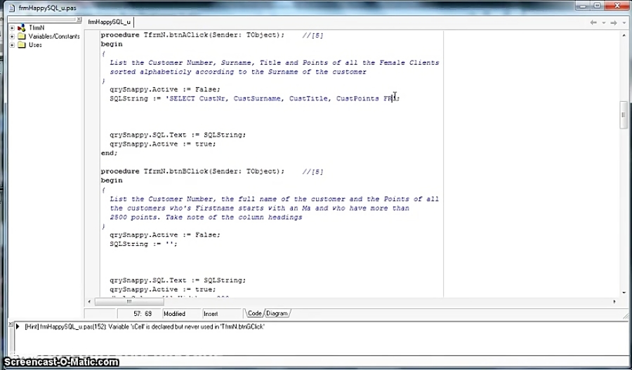632x370 pixels.
Task: Close the frmHappySQL_u.pas window
Action: [617, 6]
